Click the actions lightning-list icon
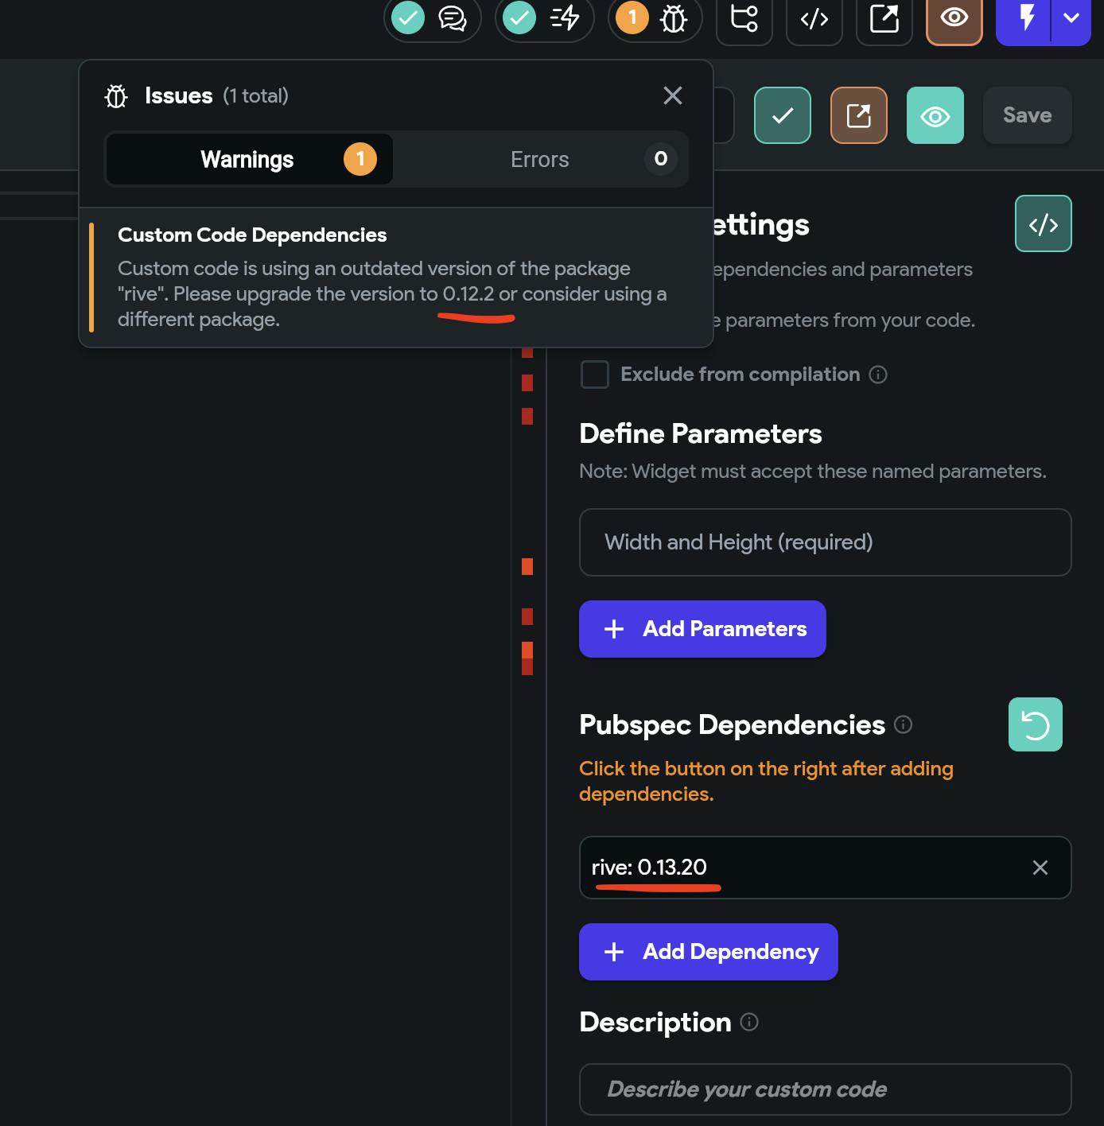The image size is (1104, 1126). click(564, 17)
